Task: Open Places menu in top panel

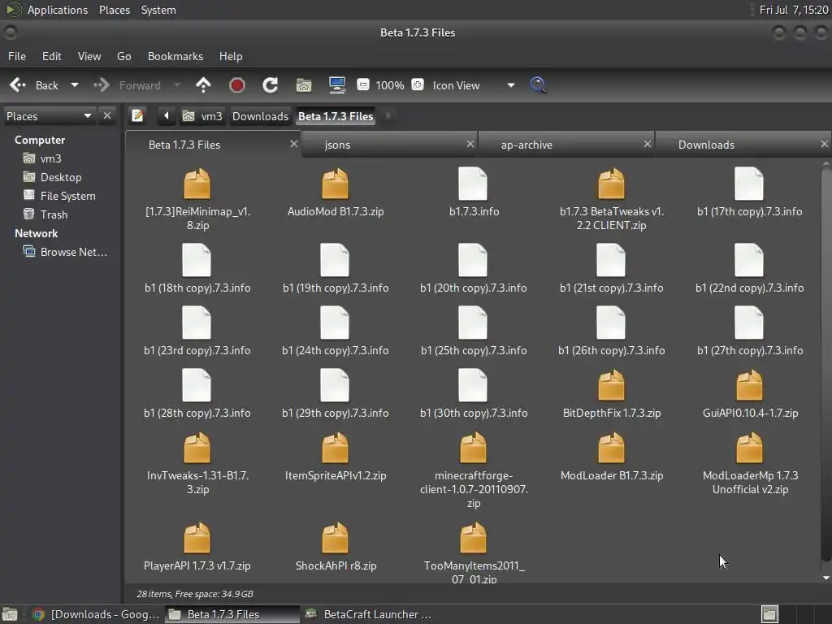Action: [x=114, y=10]
